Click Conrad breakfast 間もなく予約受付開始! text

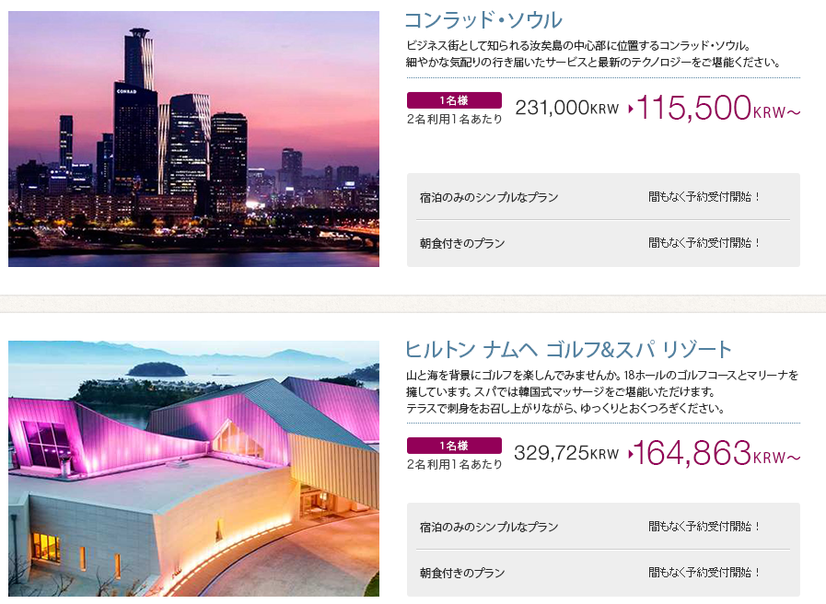[704, 243]
